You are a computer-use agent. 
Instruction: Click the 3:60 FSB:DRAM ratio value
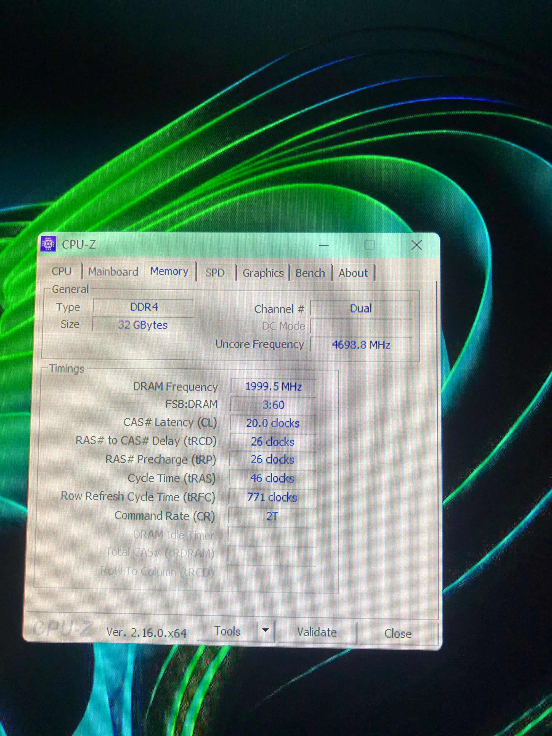(273, 405)
